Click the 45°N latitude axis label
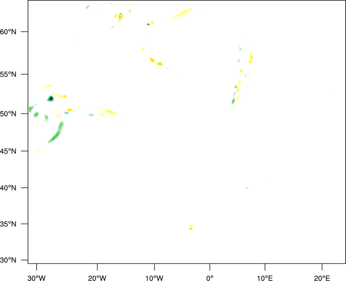The width and height of the screenshot is (346, 281). 8,151
